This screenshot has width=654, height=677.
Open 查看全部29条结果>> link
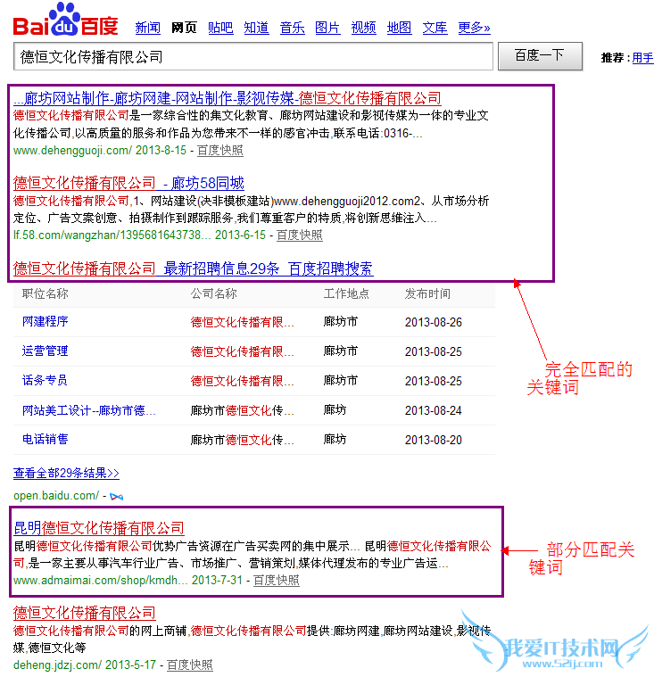tap(66, 474)
